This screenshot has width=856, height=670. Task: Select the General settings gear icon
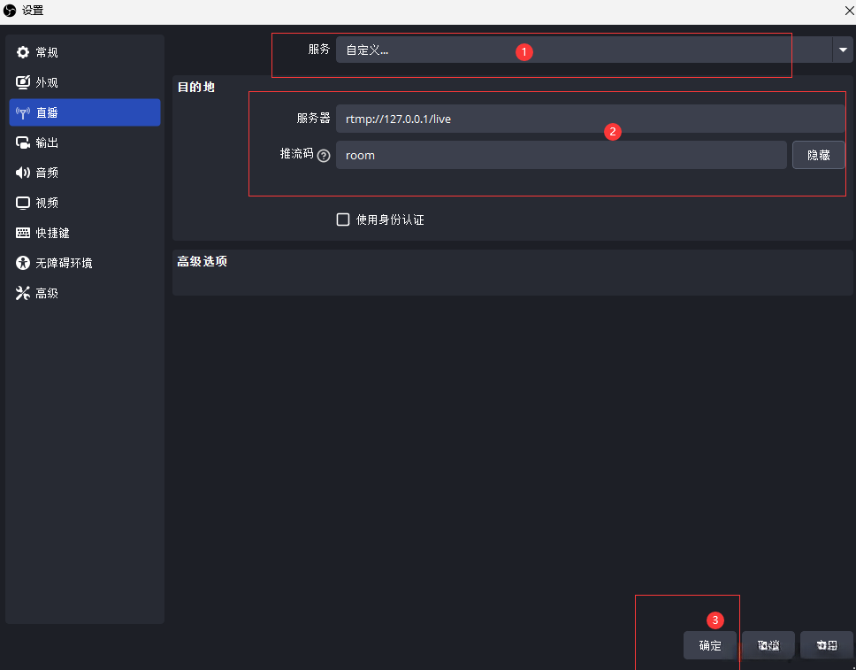22,52
